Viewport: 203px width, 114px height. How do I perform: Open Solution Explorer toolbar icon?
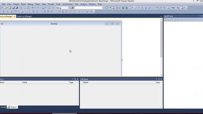pyautogui.click(x=106, y=8)
